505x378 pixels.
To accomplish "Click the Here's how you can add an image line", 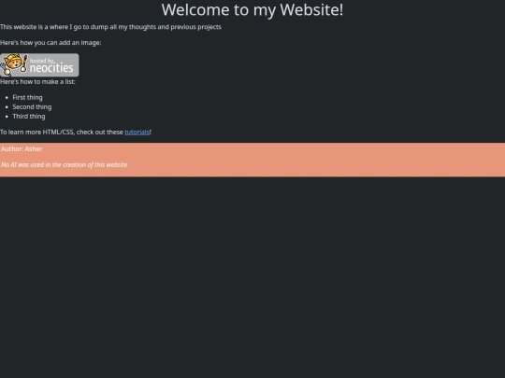I will (50, 43).
